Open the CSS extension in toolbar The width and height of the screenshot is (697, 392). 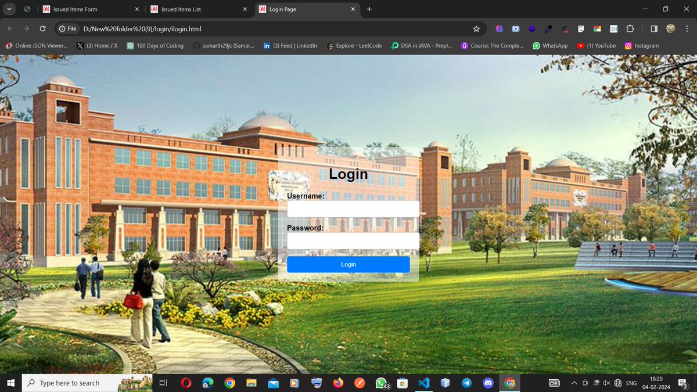565,28
